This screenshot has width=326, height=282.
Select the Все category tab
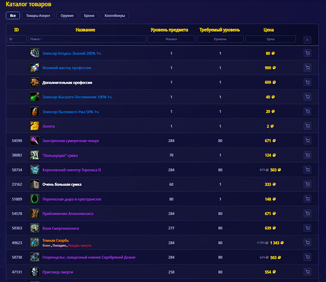tap(13, 16)
